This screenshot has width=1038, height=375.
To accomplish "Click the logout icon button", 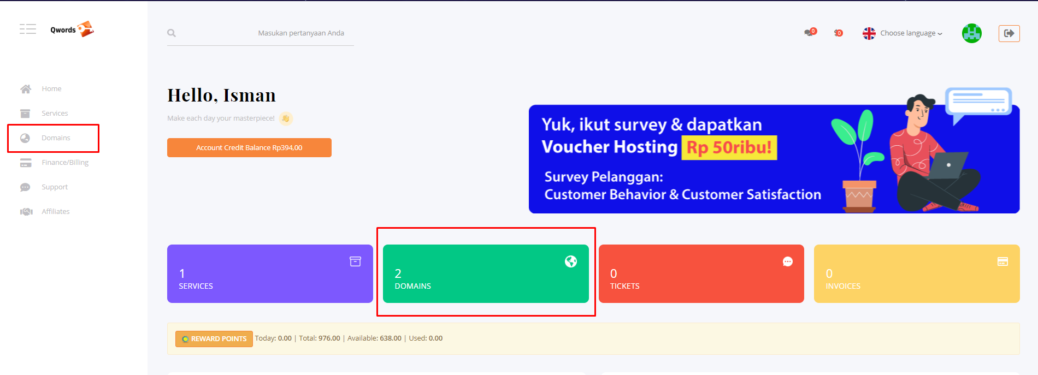I will pyautogui.click(x=1009, y=33).
